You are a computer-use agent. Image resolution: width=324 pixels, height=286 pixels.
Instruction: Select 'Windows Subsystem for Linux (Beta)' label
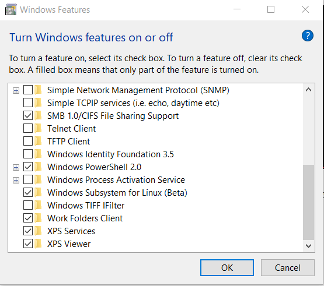pyautogui.click(x=117, y=193)
